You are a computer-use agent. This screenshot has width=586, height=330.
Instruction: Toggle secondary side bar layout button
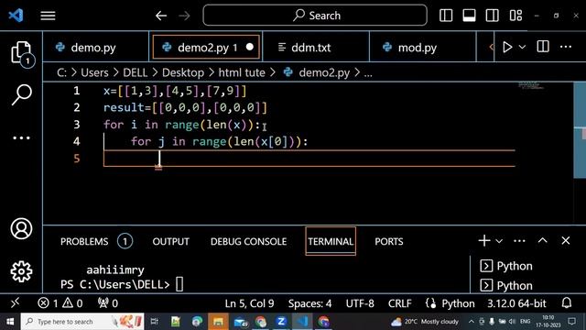493,16
